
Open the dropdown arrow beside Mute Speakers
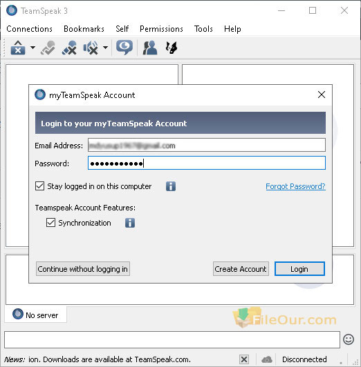pos(106,48)
